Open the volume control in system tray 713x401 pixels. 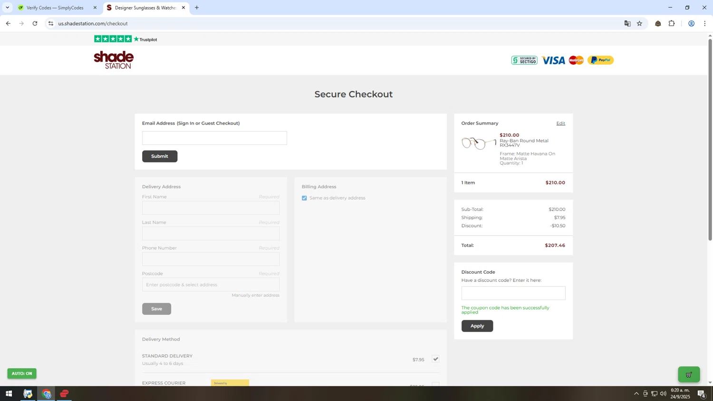[663, 393]
